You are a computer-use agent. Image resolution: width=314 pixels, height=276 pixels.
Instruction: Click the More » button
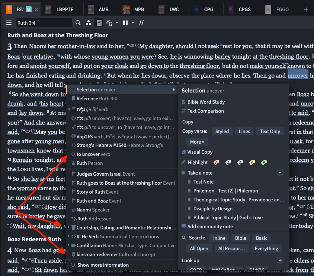pos(197,142)
